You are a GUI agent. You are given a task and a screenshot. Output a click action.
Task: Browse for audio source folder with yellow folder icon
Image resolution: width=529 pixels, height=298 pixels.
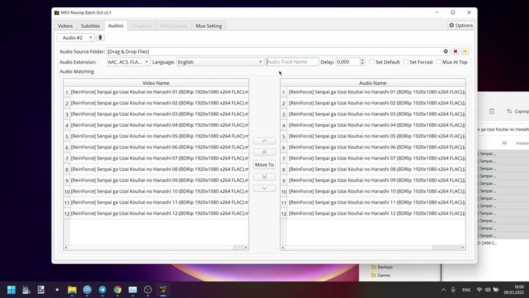pyautogui.click(x=465, y=52)
